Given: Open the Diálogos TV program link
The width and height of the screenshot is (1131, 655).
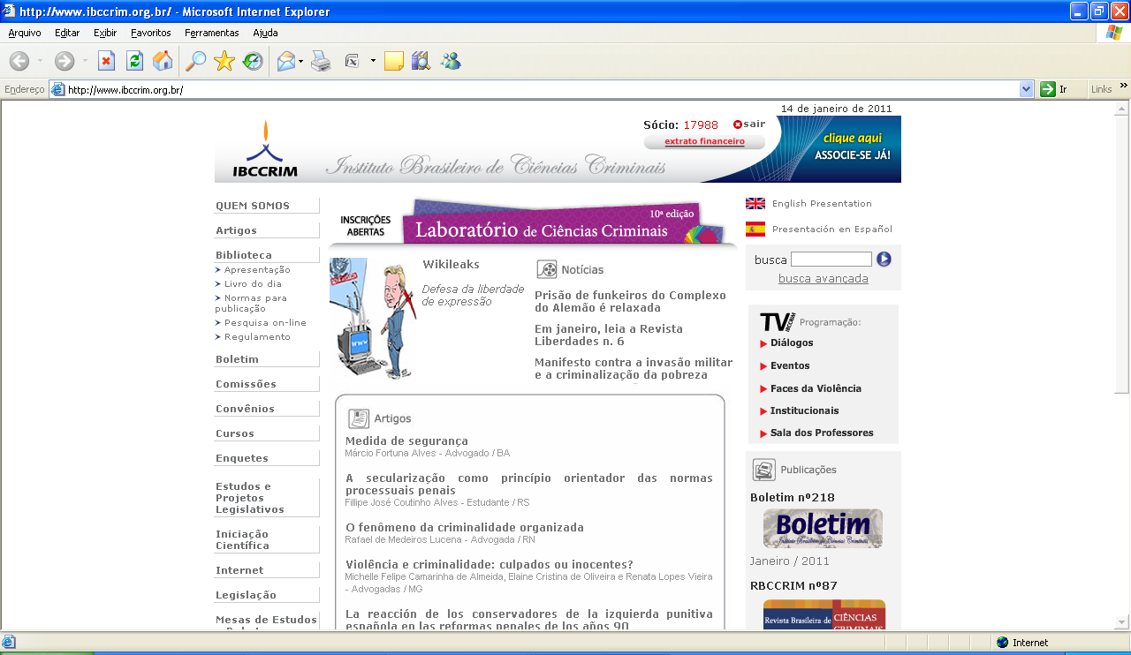Looking at the screenshot, I should click(792, 343).
